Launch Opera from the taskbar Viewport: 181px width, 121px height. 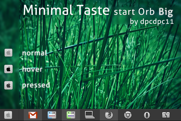(147, 115)
